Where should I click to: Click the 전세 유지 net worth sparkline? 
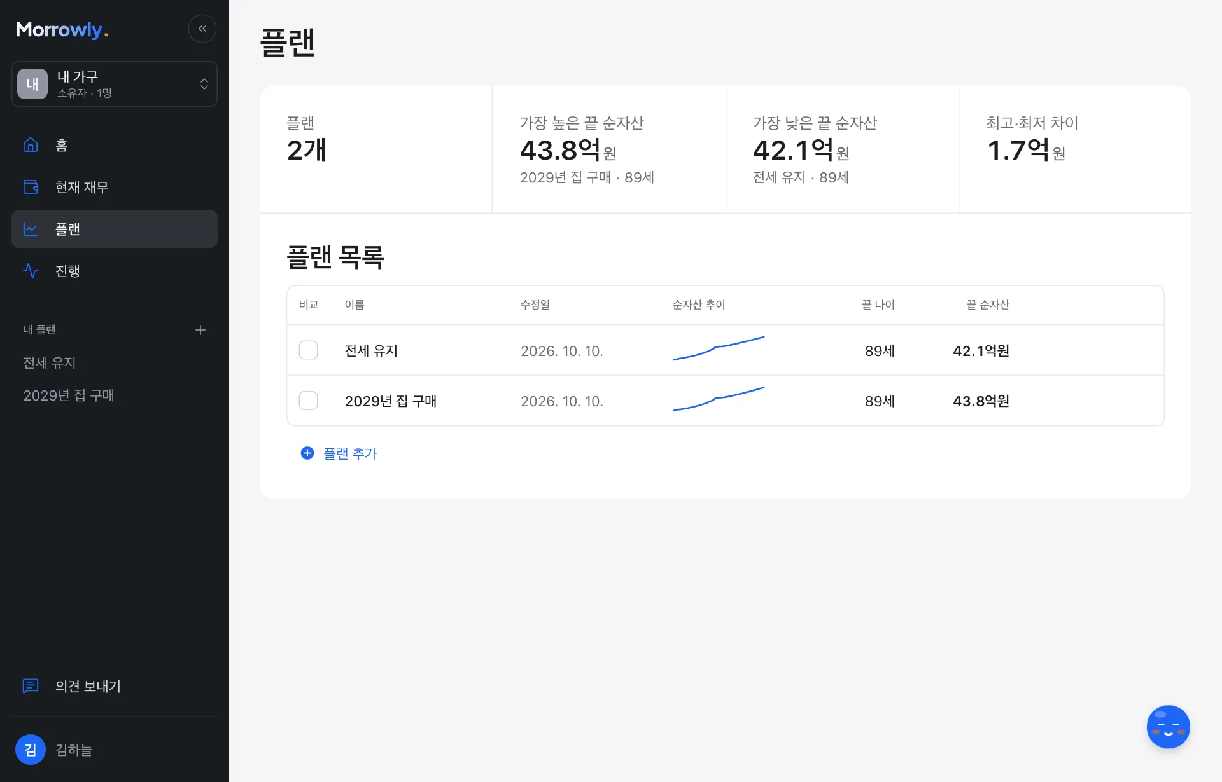tap(719, 348)
